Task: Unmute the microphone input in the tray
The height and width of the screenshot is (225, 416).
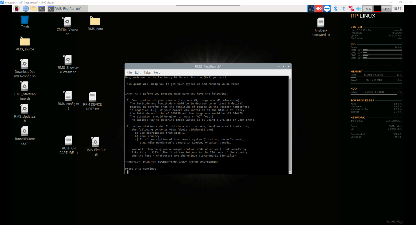Action: [351, 9]
